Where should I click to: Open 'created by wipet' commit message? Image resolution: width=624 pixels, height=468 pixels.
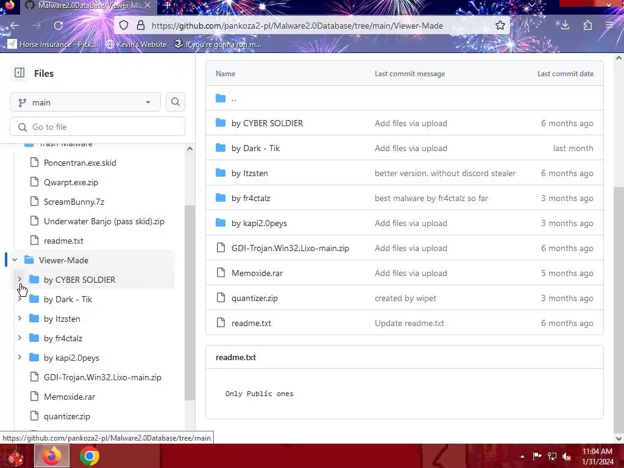tap(405, 298)
